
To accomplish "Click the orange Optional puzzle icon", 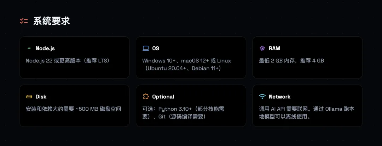I will (145, 97).
